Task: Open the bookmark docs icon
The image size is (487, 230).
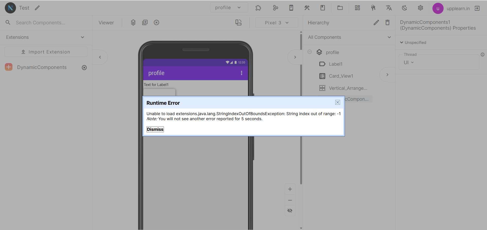Action: click(x=323, y=8)
